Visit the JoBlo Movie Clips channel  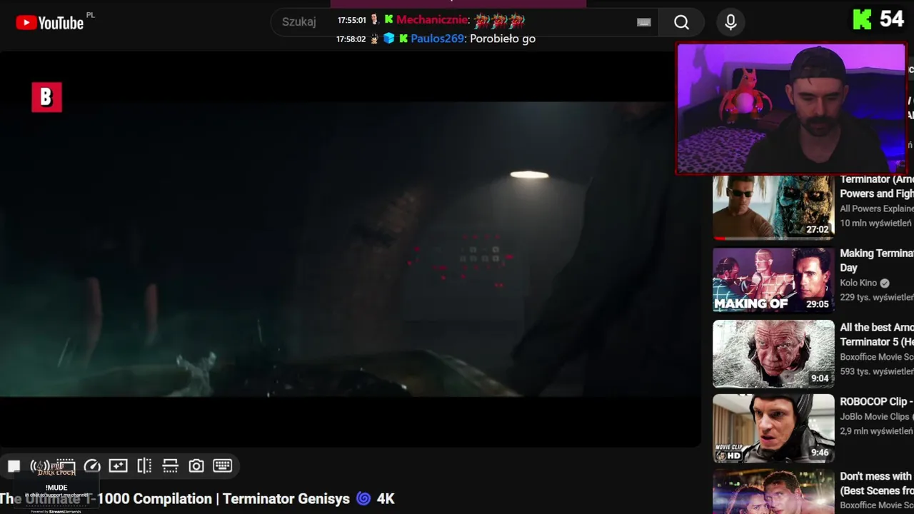click(x=875, y=417)
